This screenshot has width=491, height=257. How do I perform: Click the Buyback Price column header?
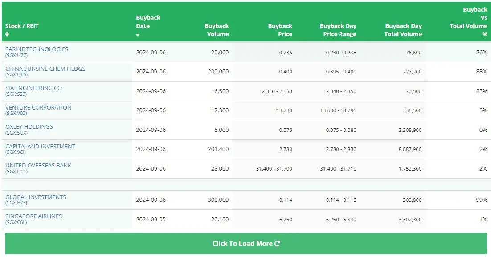280,30
